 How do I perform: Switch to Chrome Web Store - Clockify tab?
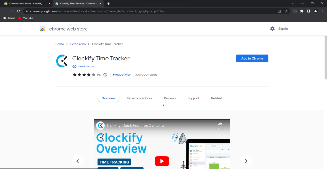[26, 4]
